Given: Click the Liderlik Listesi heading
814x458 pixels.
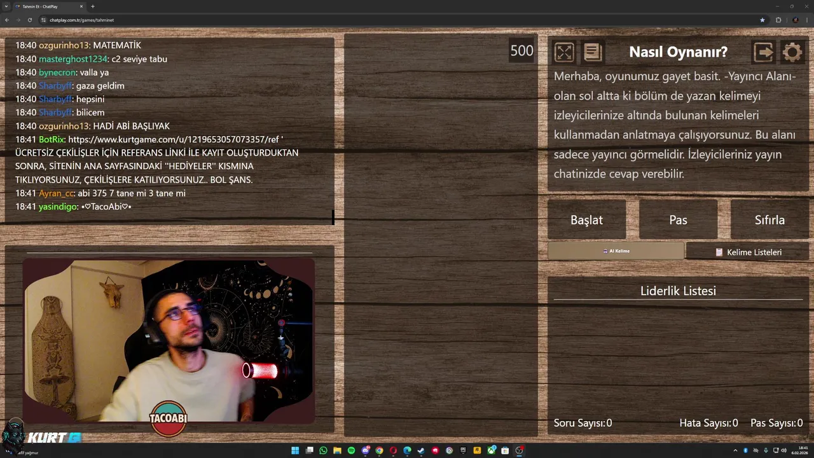Looking at the screenshot, I should [678, 291].
